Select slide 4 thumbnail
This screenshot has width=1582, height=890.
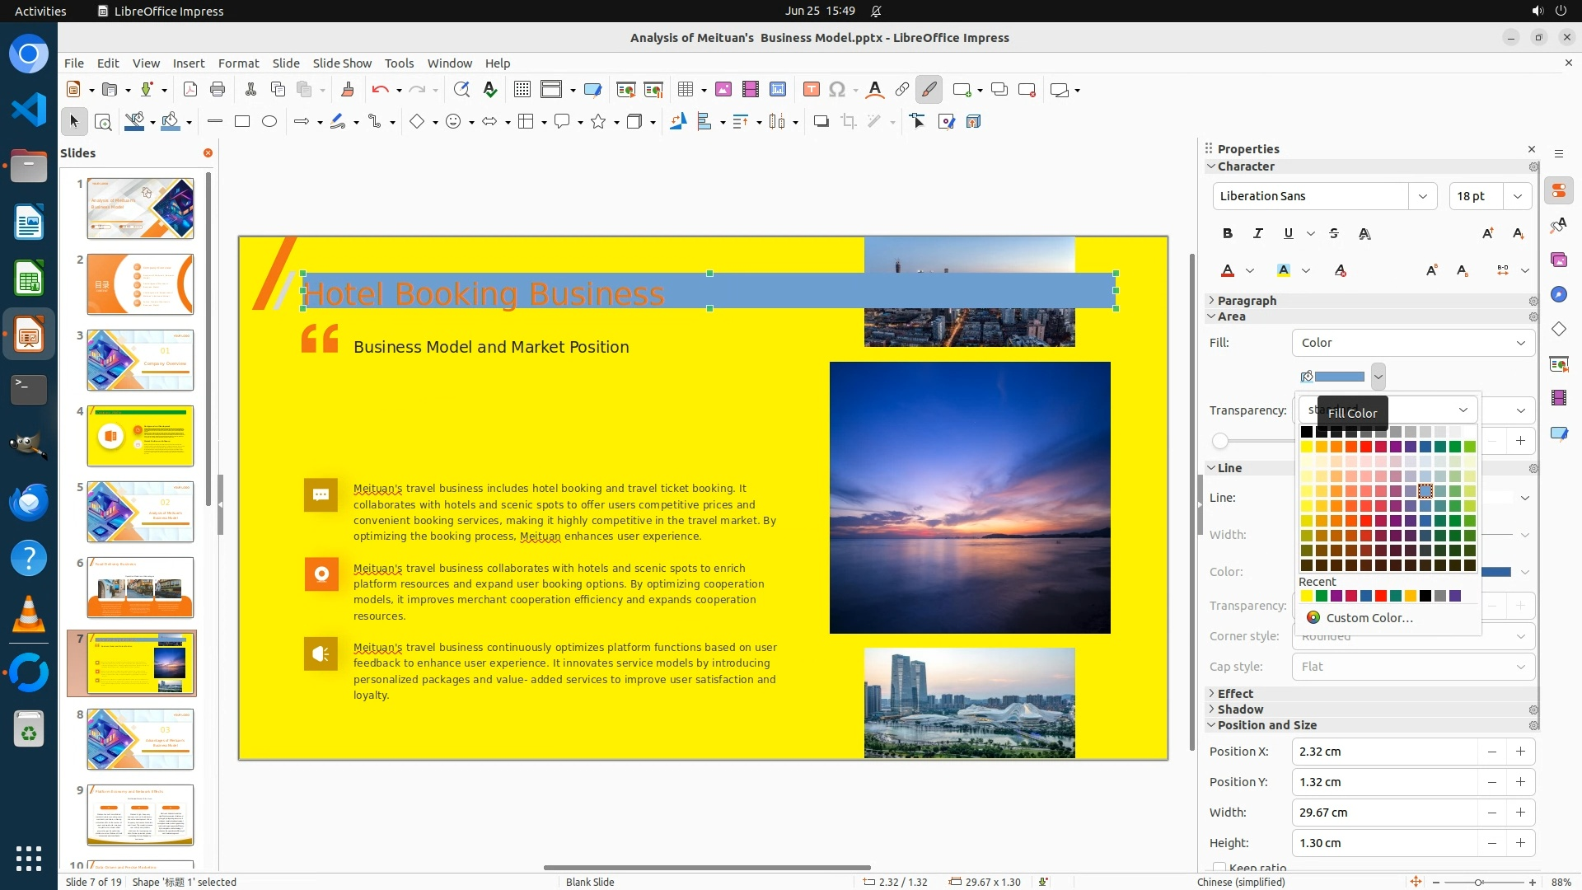(140, 436)
